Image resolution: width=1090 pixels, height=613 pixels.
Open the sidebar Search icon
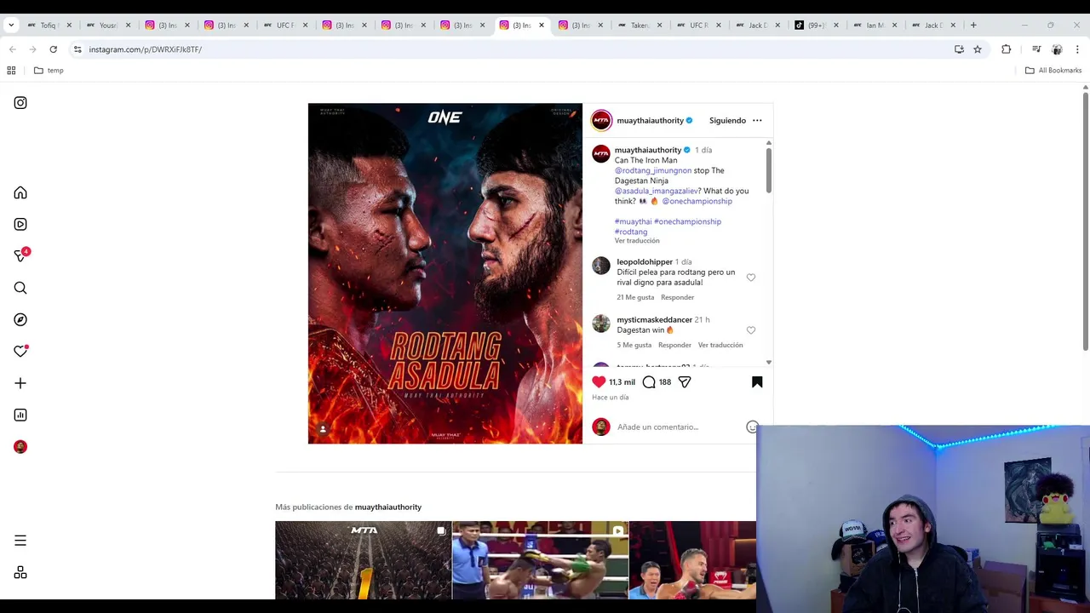20,288
